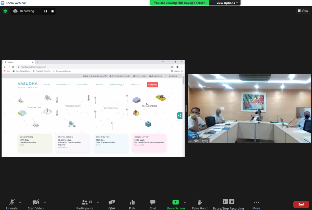Open the Chat panel
312x210 pixels.
tap(153, 205)
